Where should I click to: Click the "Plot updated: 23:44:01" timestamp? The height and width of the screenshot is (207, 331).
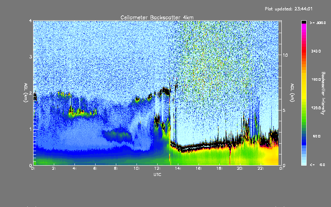[x=288, y=9]
